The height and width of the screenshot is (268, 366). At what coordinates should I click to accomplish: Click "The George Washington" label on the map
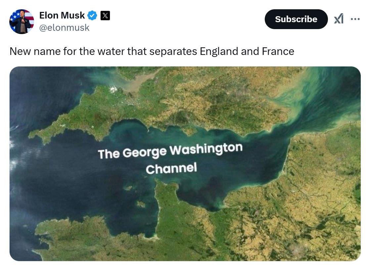tap(170, 151)
